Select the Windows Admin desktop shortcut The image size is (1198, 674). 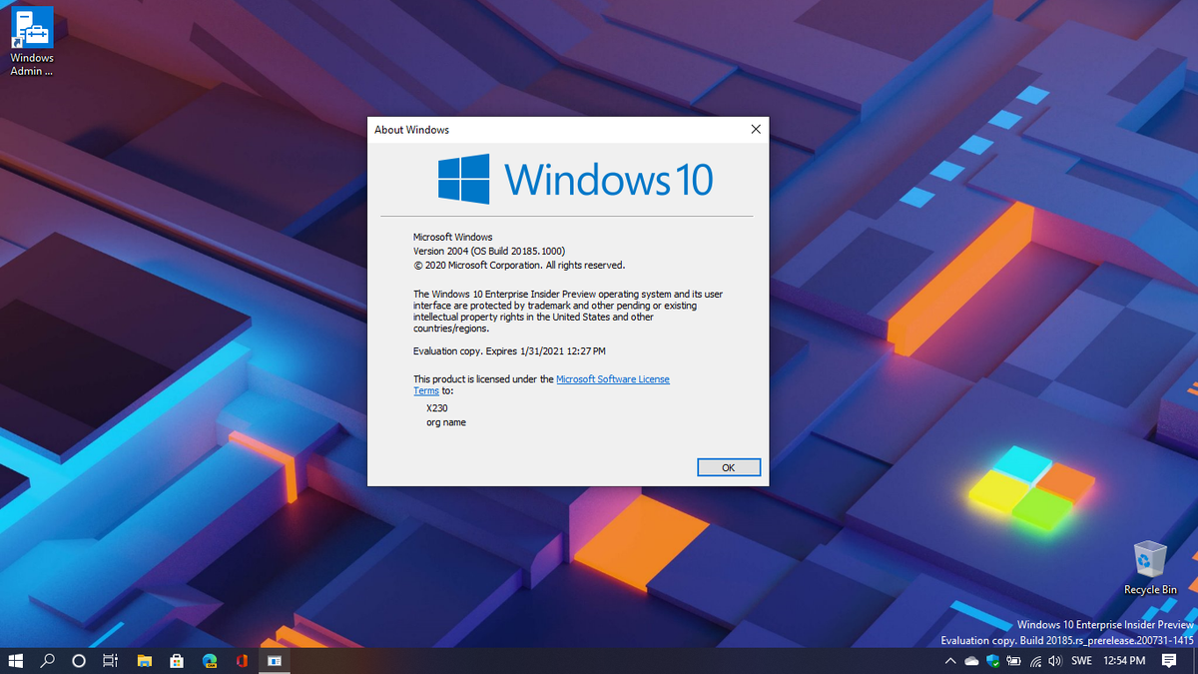[x=32, y=42]
